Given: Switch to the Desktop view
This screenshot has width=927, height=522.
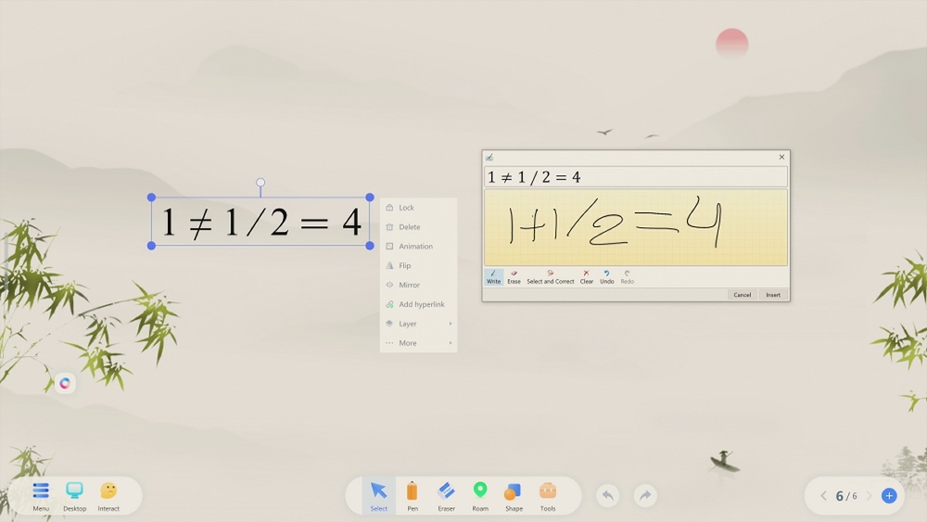Looking at the screenshot, I should click(x=74, y=496).
